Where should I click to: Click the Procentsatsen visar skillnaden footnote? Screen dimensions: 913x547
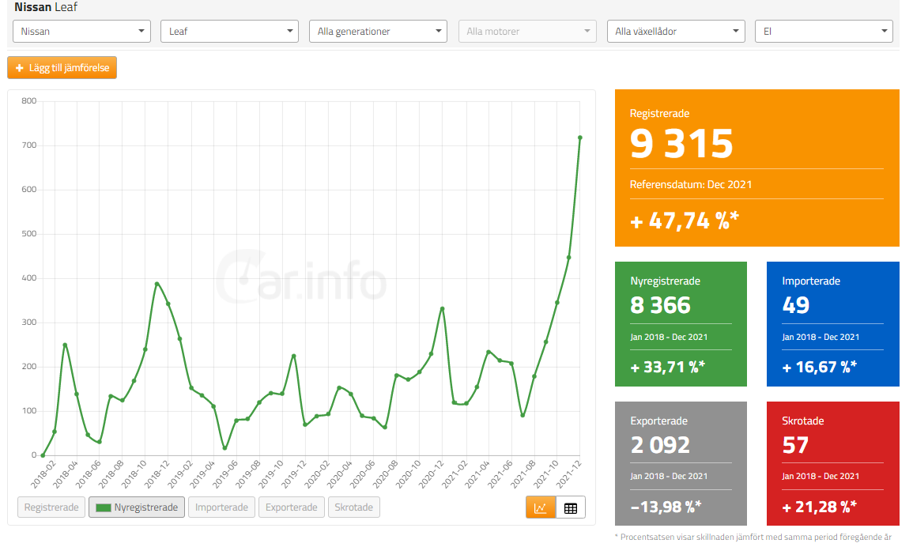[x=753, y=537]
